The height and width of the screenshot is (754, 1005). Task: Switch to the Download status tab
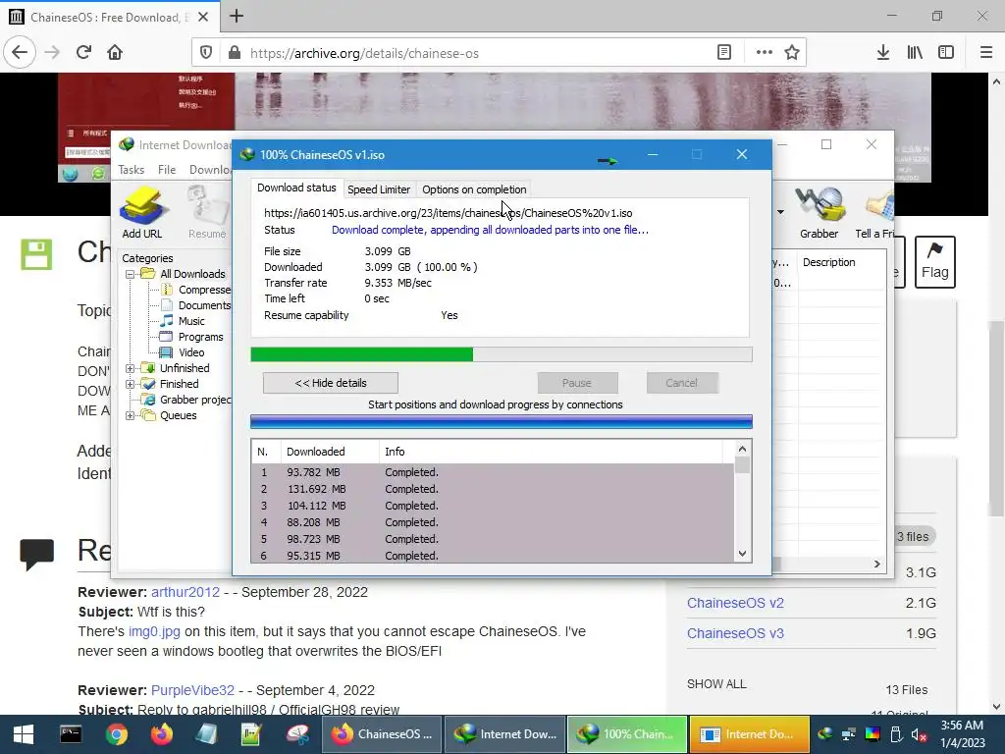tap(296, 188)
